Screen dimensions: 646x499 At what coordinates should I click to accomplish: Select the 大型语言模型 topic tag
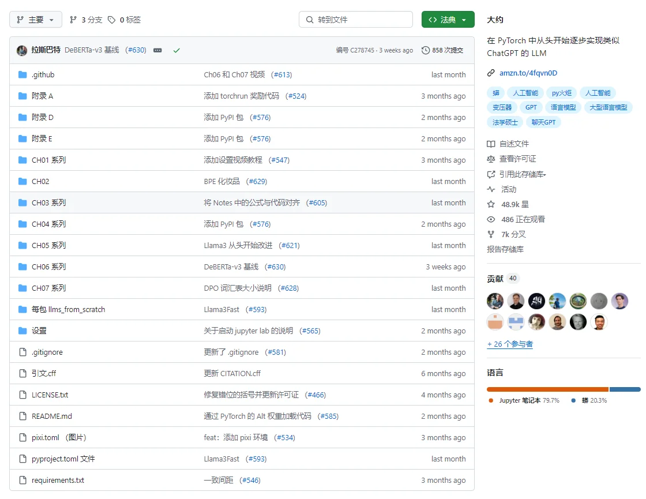[608, 107]
